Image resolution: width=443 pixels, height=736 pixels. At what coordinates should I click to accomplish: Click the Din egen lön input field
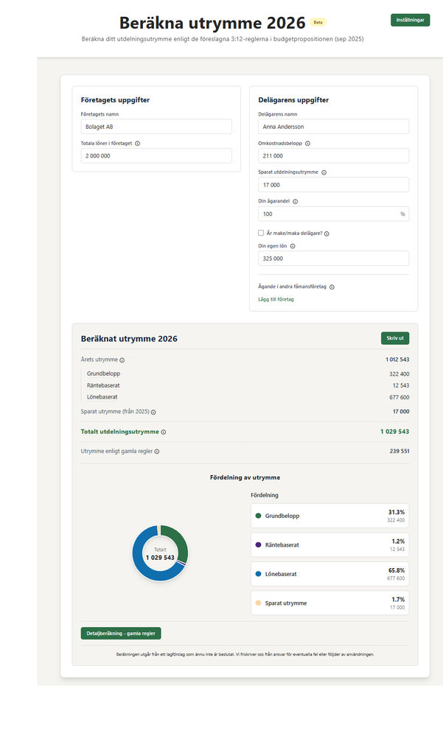[333, 259]
